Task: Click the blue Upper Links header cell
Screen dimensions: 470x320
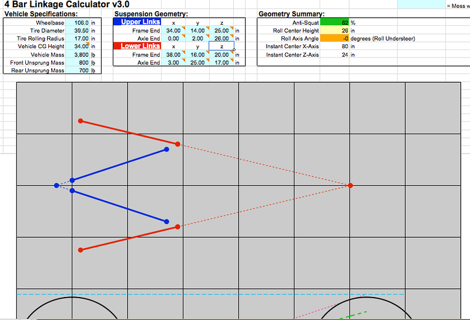Action: tap(136, 22)
